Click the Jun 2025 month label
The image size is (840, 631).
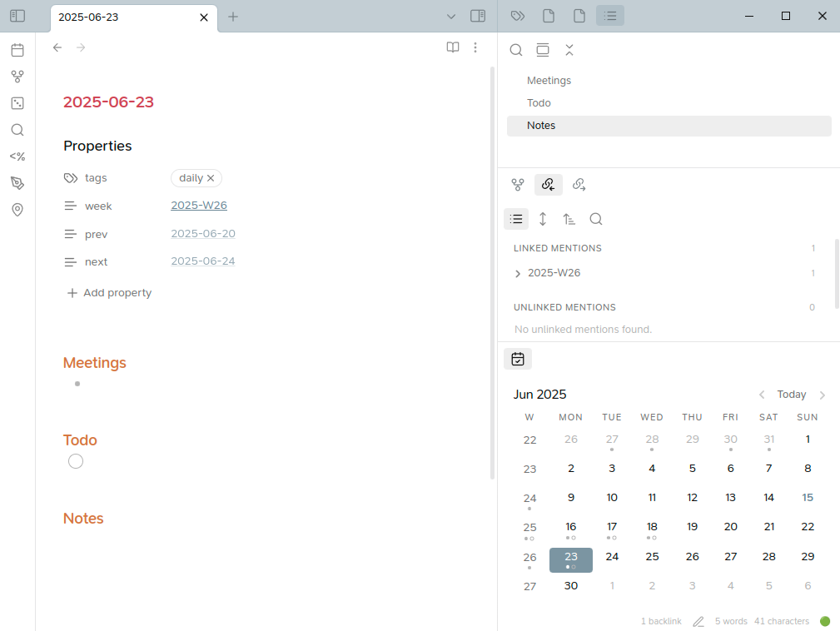tap(540, 395)
